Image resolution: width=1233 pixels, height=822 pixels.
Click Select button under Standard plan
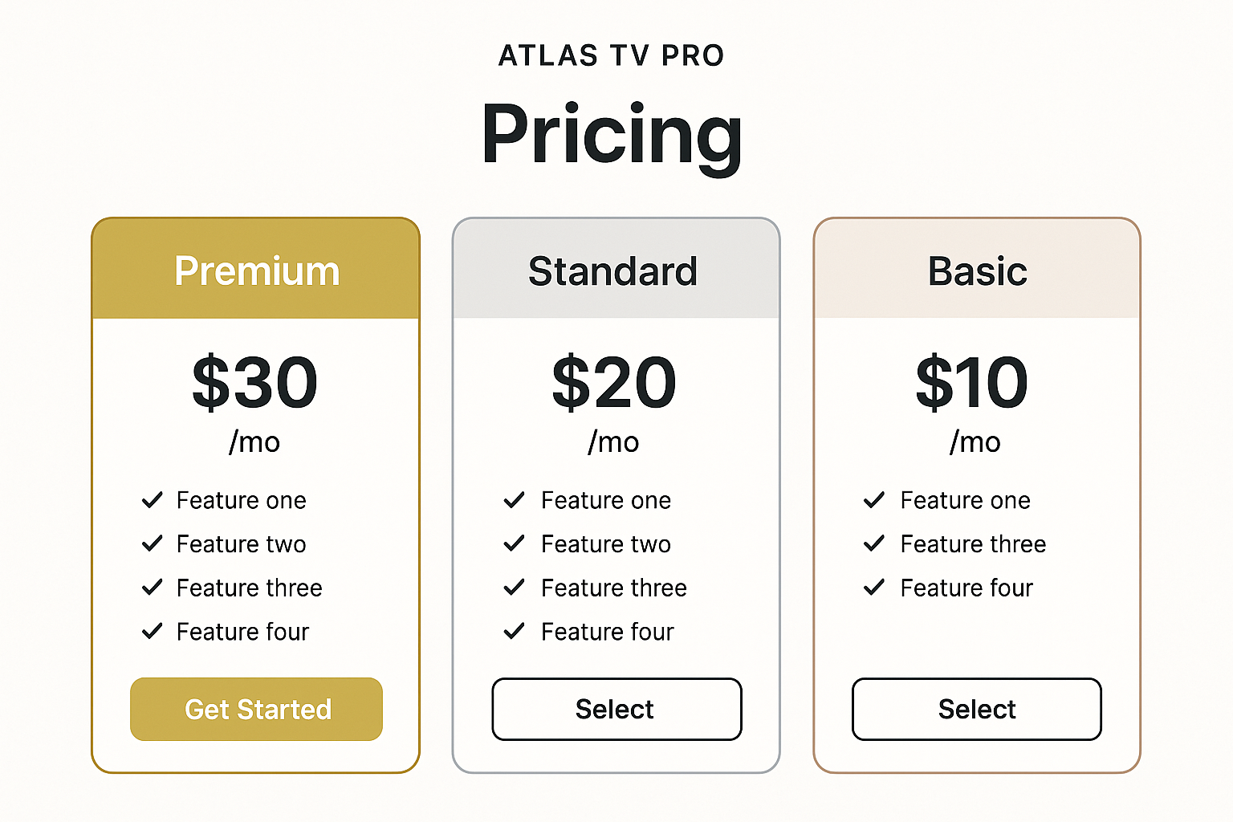point(616,709)
